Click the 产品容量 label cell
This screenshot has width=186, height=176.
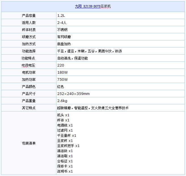pyautogui.click(x=29, y=15)
